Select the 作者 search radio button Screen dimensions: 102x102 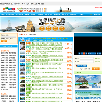(10, 39)
